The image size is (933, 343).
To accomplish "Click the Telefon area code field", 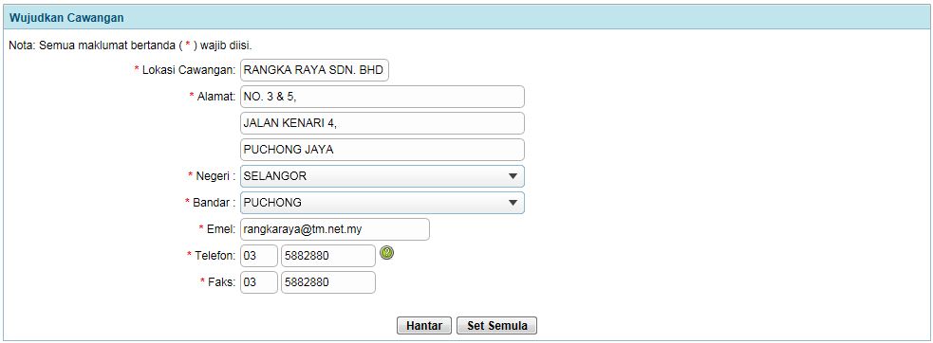I will [259, 256].
